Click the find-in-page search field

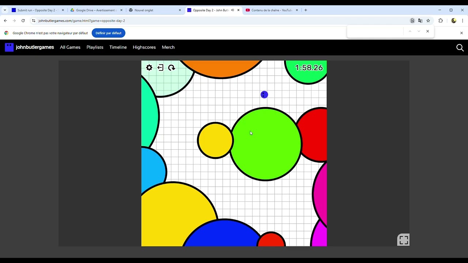(376, 31)
